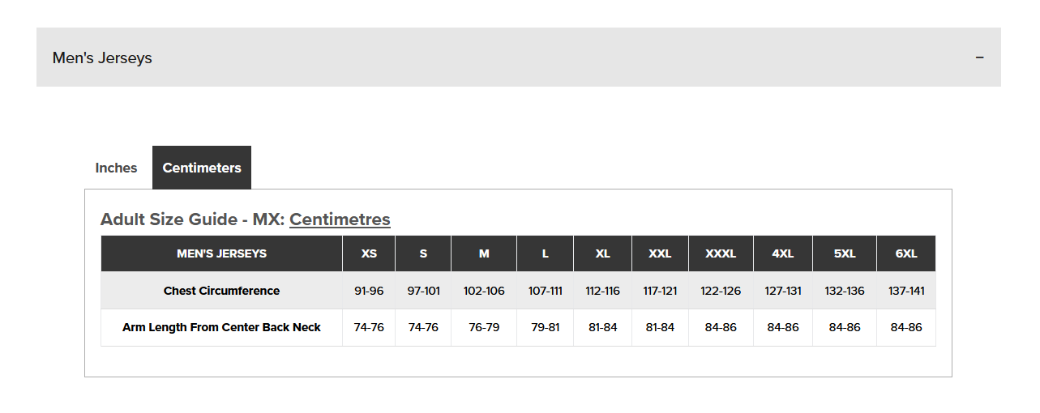Click the 91-96 chest value for XS
1040x413 pixels.
369,291
